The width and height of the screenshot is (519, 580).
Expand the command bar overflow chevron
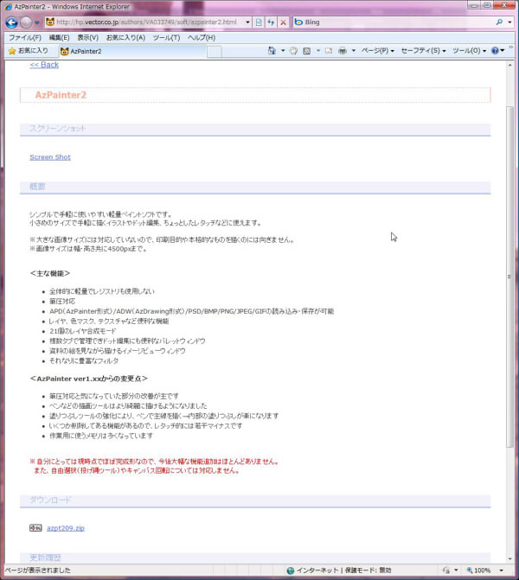point(511,48)
